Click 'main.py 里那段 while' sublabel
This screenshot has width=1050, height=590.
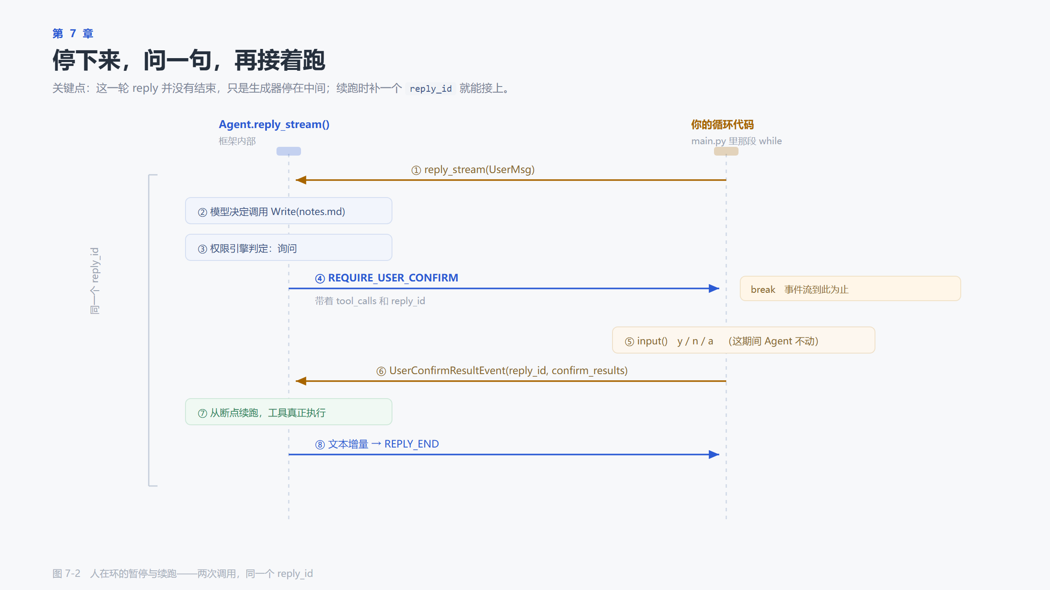(736, 141)
